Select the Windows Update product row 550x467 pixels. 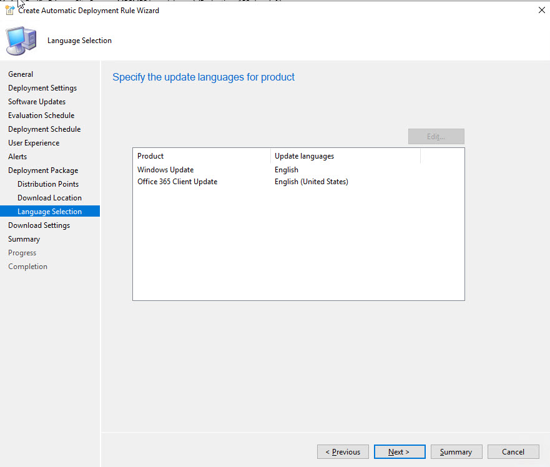(x=165, y=170)
